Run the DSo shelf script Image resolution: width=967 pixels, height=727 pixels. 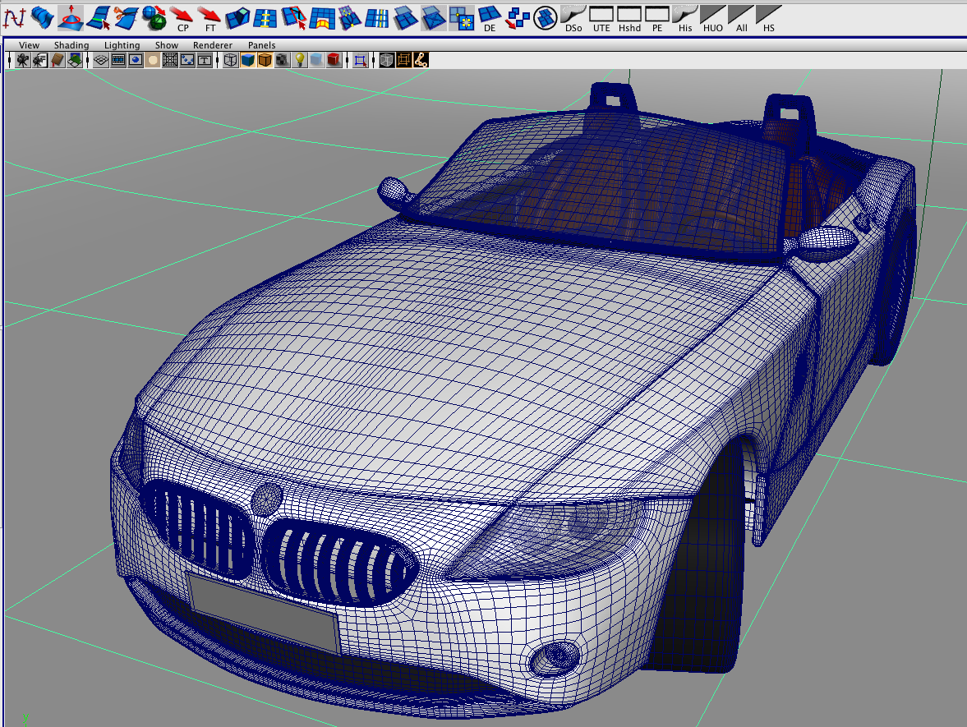click(x=573, y=17)
